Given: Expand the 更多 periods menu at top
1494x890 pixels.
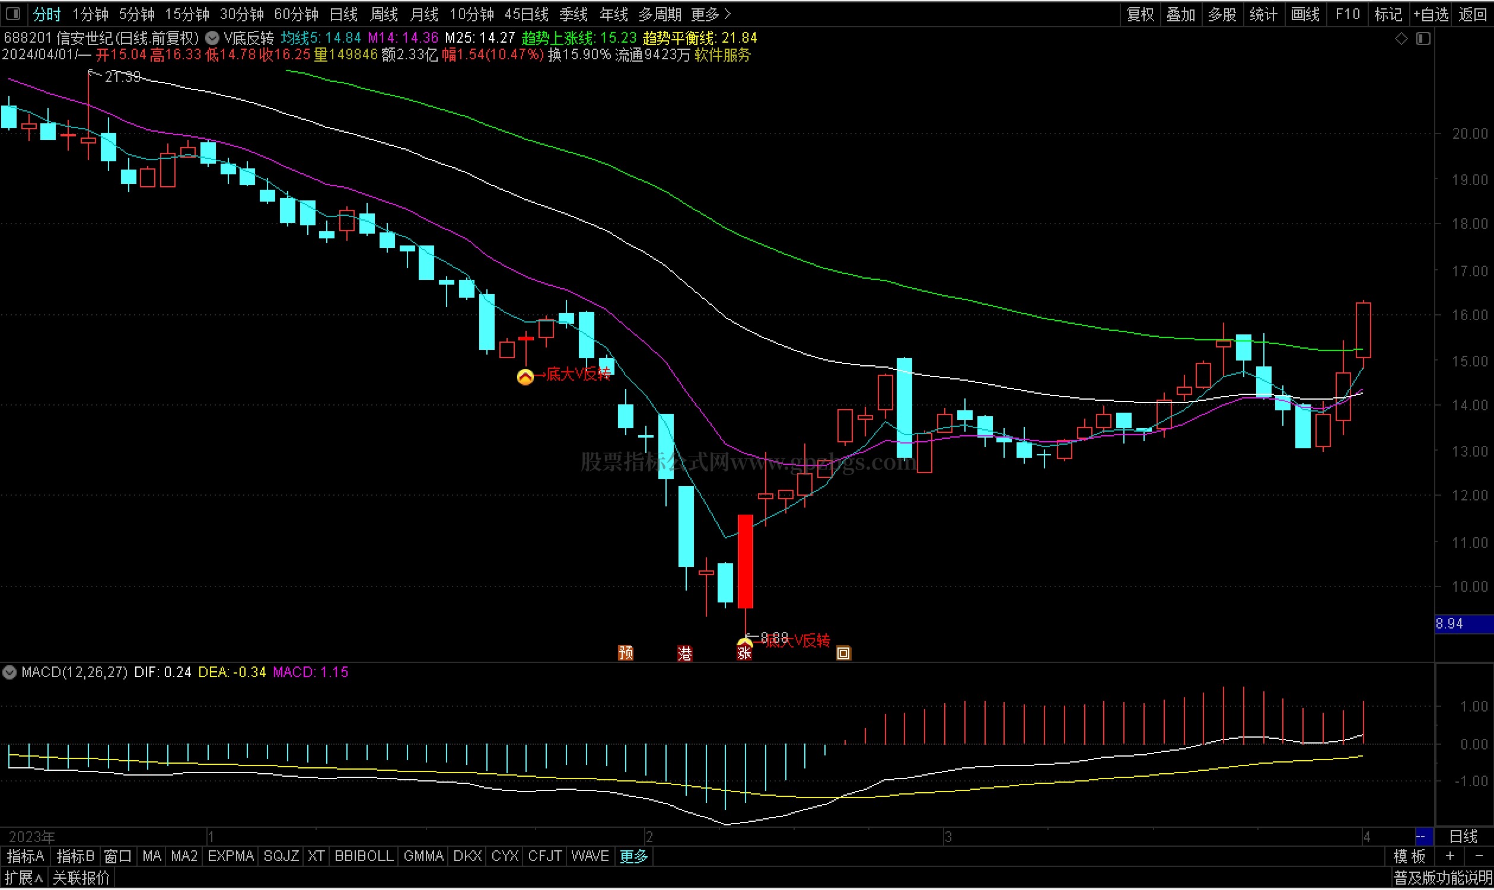Looking at the screenshot, I should pos(711,14).
